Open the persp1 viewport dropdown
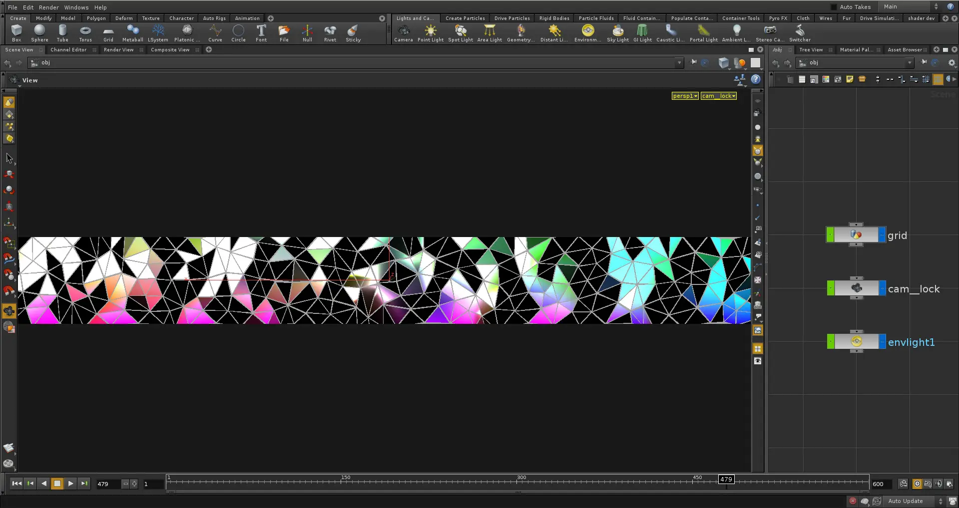Image resolution: width=959 pixels, height=508 pixels. tap(685, 96)
